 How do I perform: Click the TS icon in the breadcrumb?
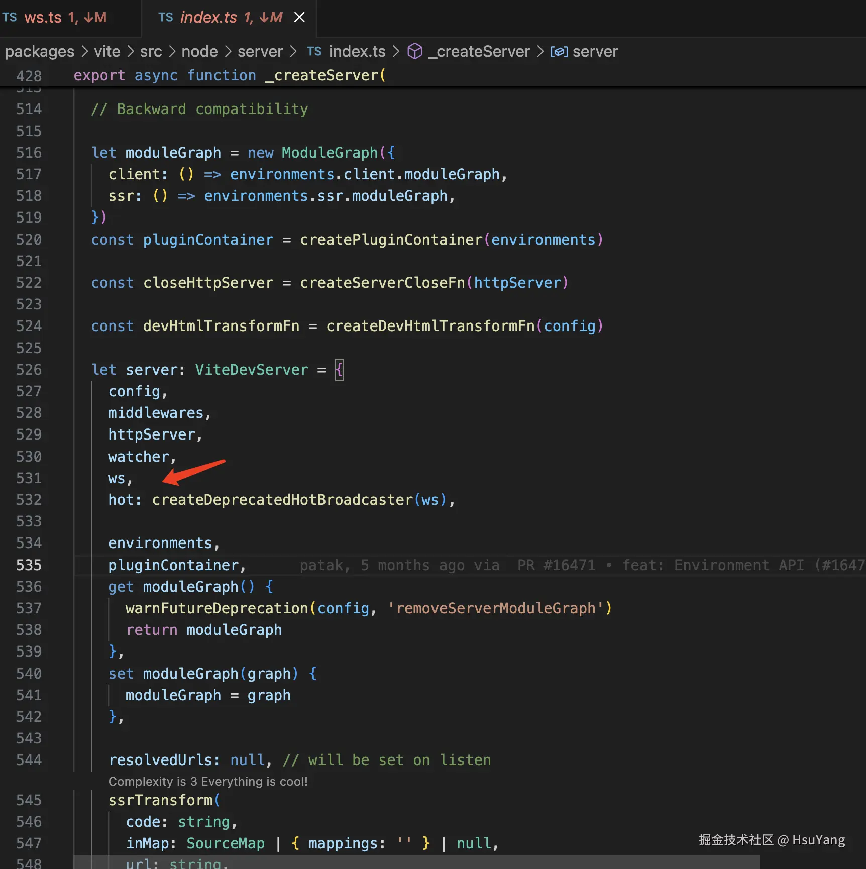pos(314,52)
